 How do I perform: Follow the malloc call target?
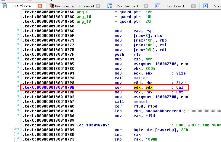coord(140,78)
